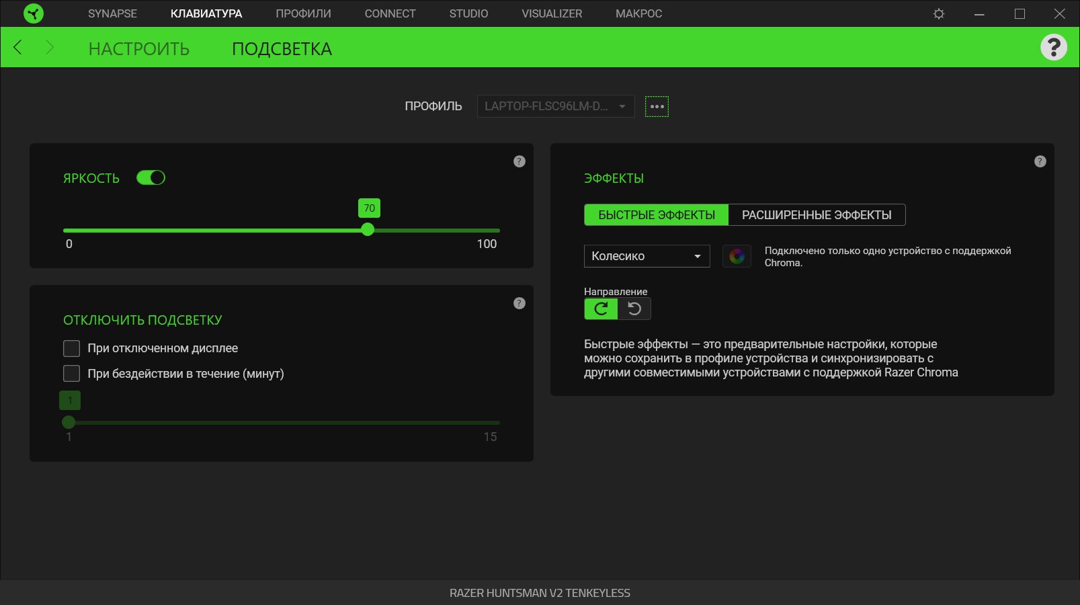
Task: Open the ПРОФИЛЬ dropdown
Action: (x=556, y=106)
